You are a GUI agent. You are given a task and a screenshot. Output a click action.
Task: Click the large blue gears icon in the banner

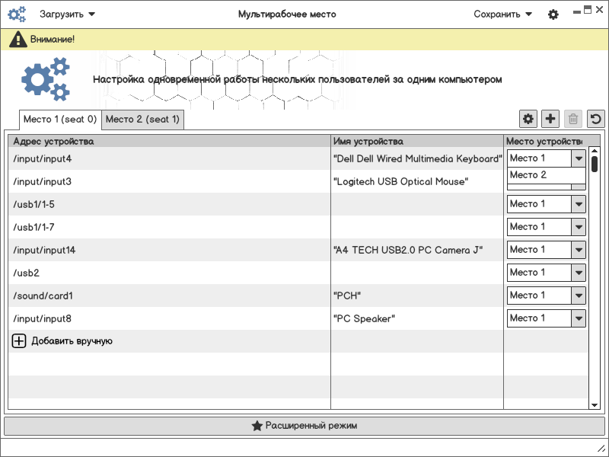46,79
